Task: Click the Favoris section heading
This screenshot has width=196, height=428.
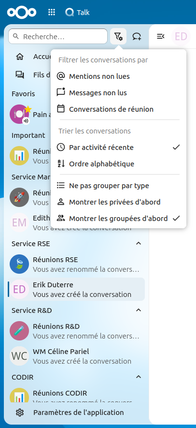Action: (x=23, y=94)
